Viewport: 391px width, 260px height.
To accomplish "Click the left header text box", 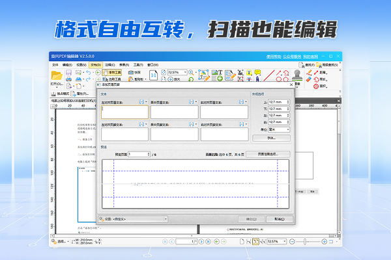I will [124, 112].
